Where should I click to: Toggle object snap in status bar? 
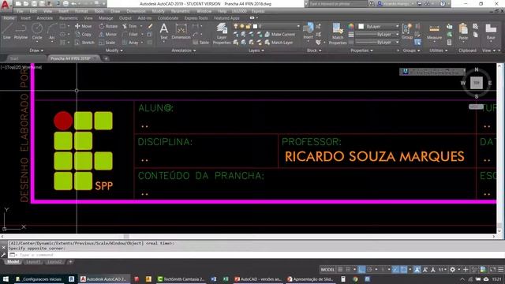point(403,270)
